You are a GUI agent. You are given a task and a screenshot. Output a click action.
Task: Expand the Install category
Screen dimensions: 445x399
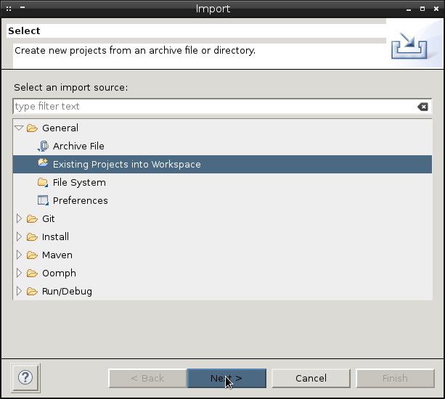point(19,236)
